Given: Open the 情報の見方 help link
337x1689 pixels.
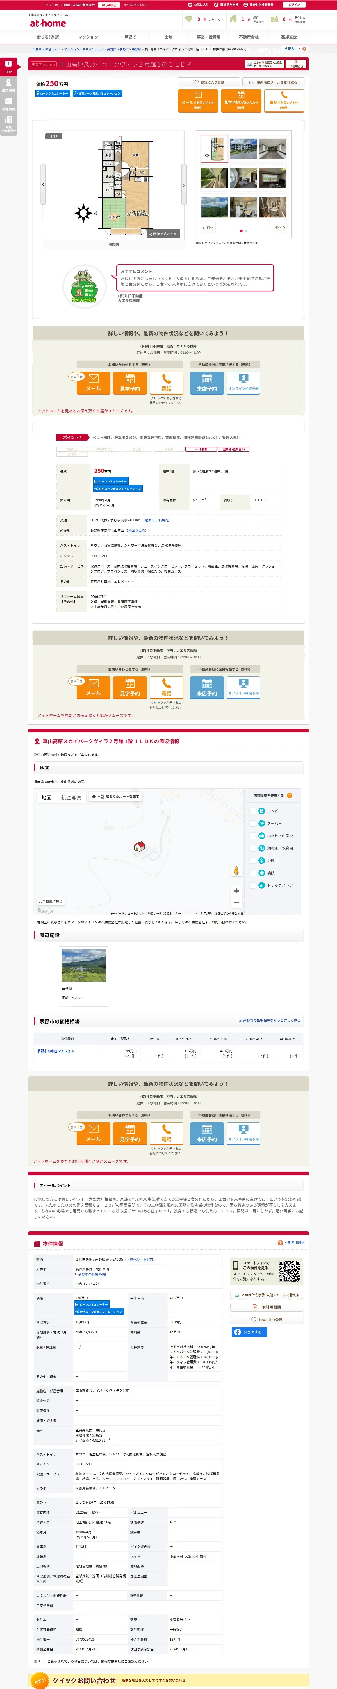Looking at the screenshot, I should coord(293,48).
